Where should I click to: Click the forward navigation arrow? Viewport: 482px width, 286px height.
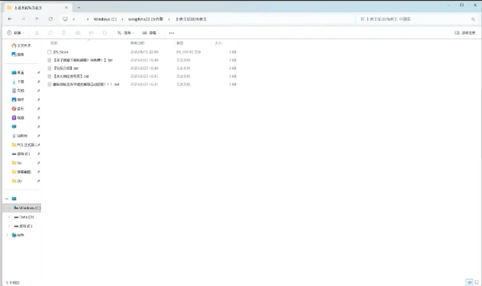point(24,19)
